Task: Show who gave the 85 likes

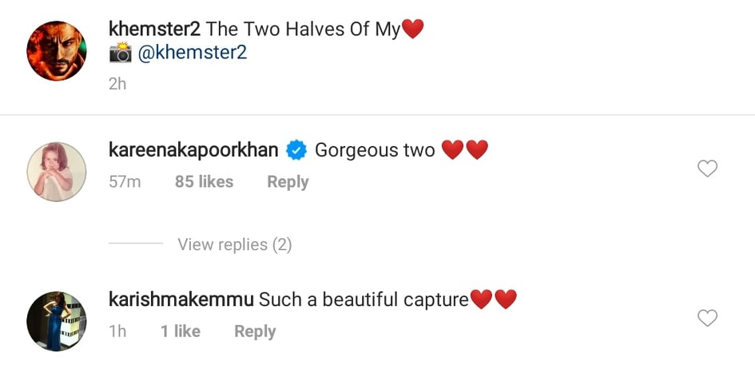Action: click(x=204, y=182)
